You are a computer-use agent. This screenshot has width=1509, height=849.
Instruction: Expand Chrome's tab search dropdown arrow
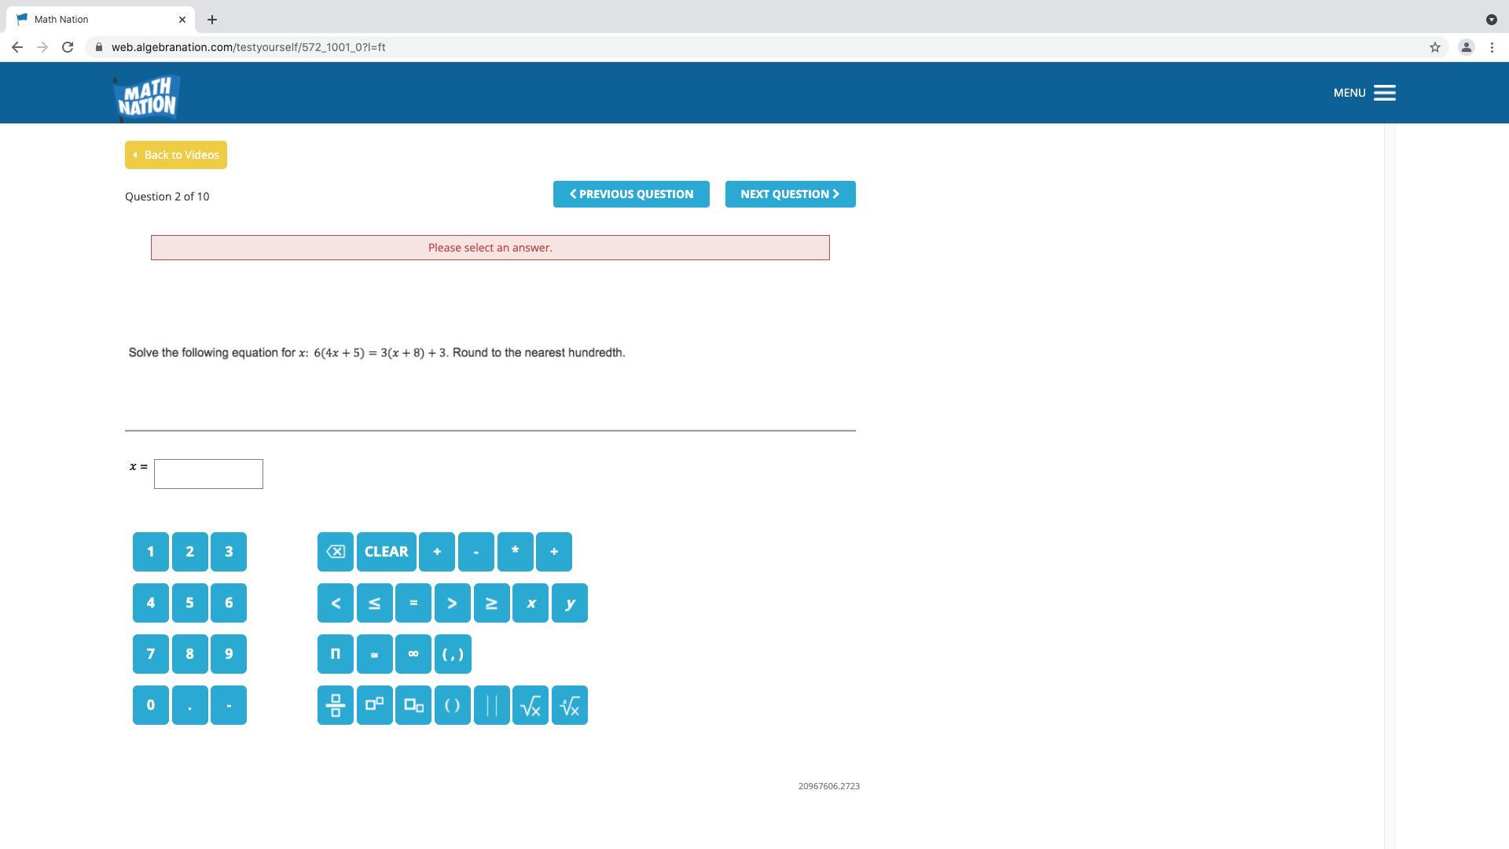pyautogui.click(x=1491, y=20)
